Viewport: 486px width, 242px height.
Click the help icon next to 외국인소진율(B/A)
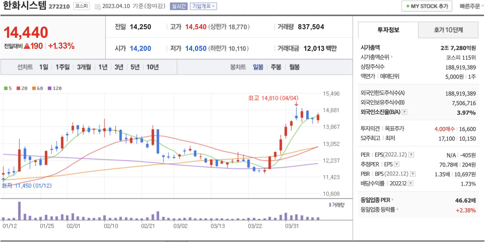(x=404, y=112)
